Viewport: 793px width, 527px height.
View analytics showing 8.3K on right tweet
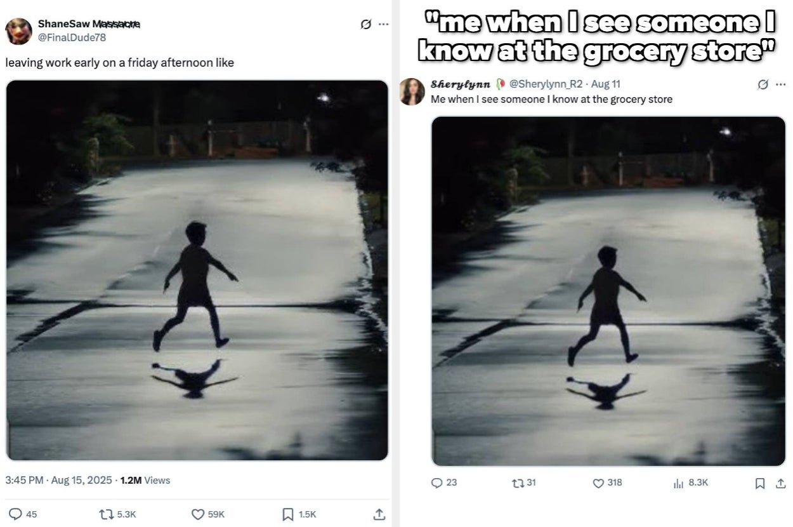[x=678, y=483]
